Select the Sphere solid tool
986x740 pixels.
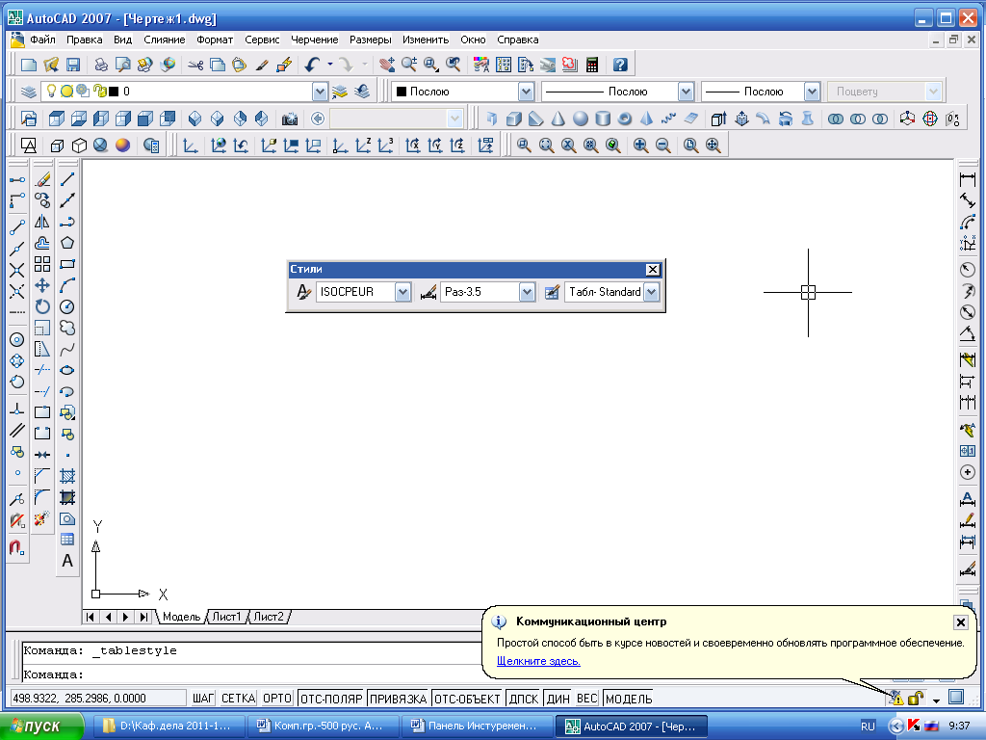[x=581, y=119]
